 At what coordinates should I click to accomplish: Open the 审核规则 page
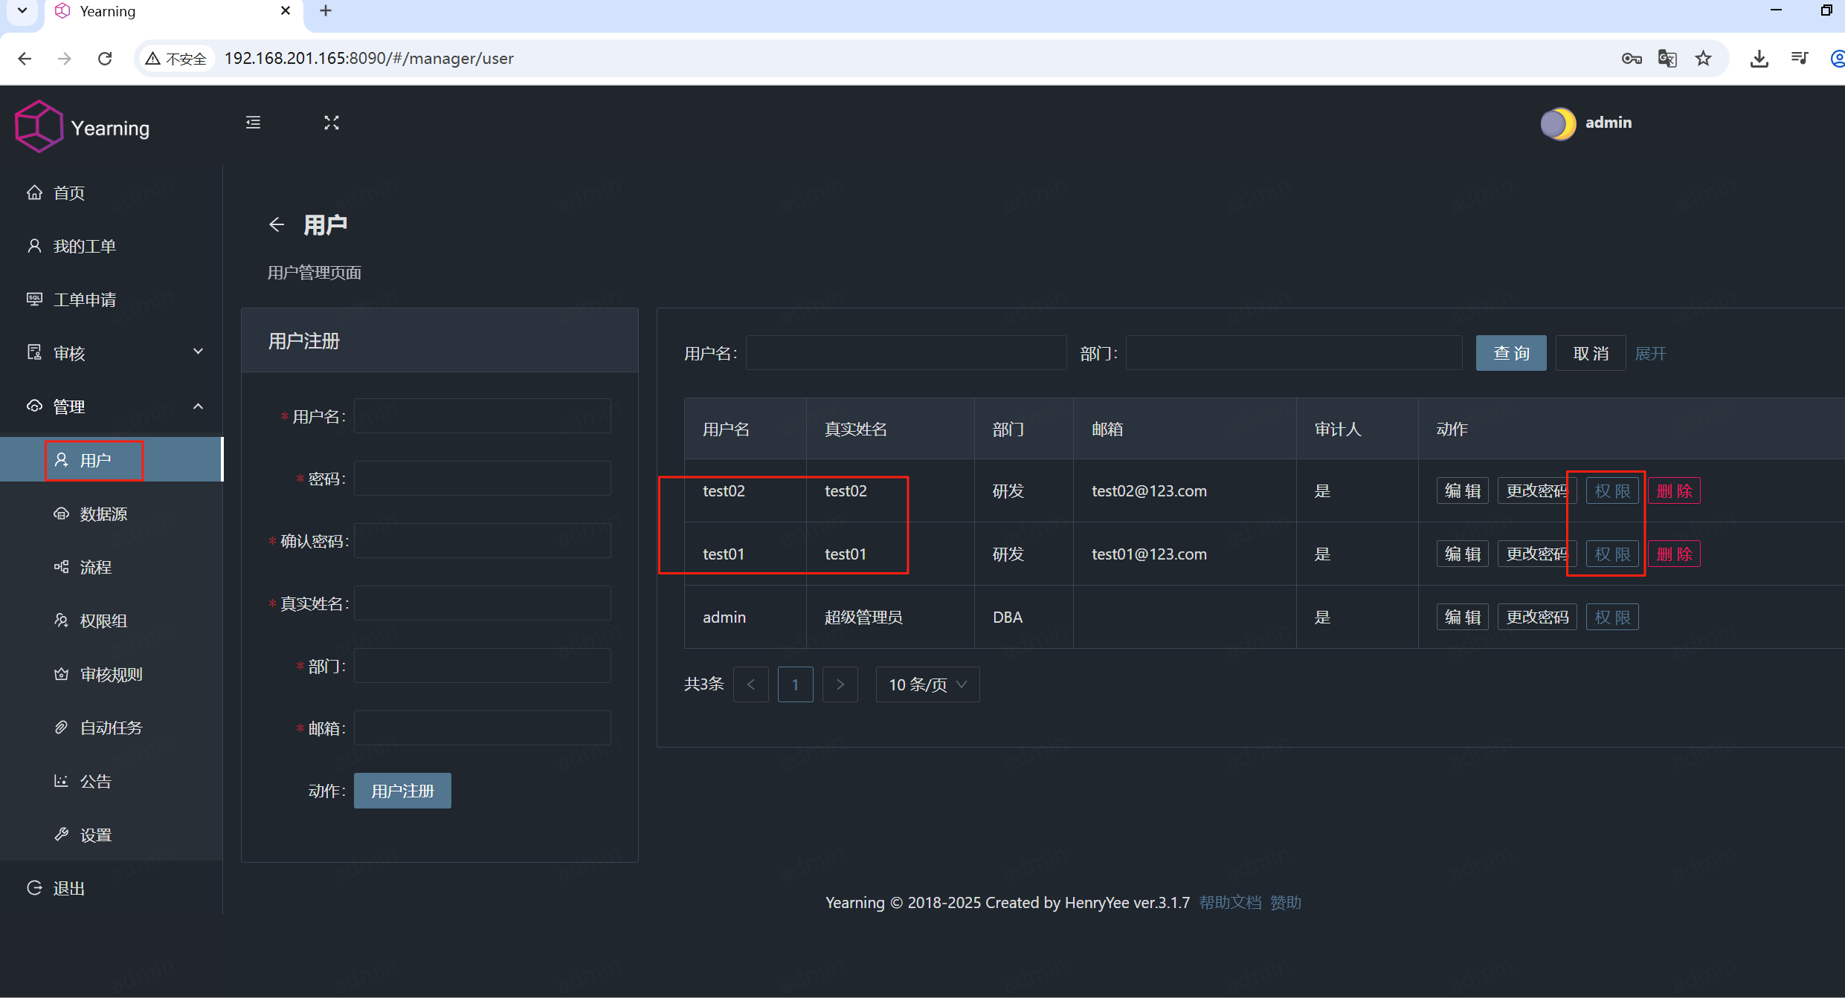click(x=112, y=674)
